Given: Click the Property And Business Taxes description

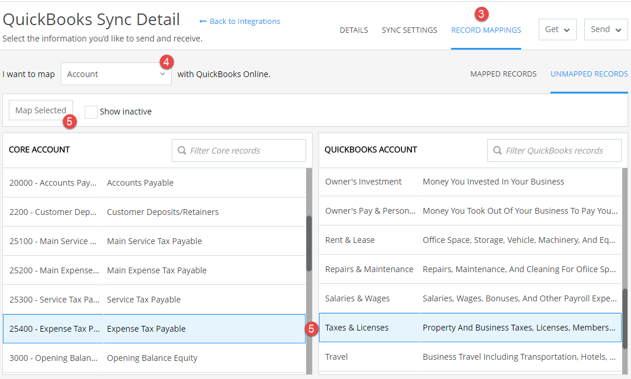Looking at the screenshot, I should pos(519,328).
